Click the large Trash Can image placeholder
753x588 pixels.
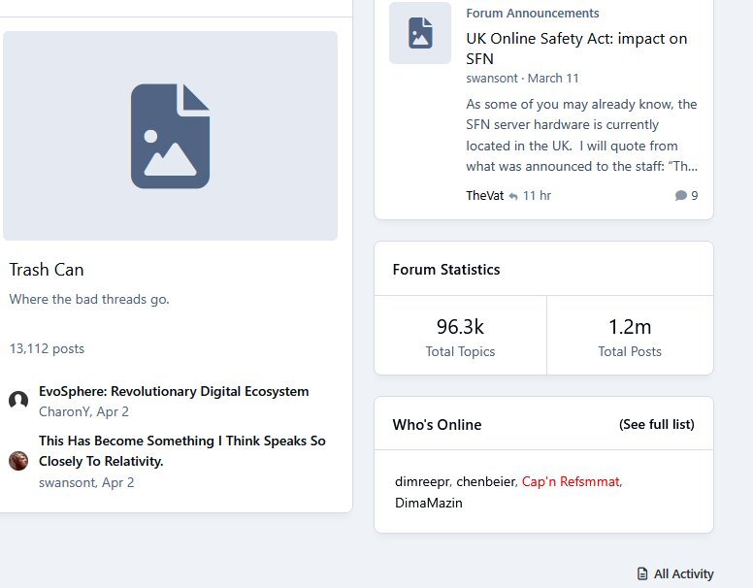pos(170,136)
